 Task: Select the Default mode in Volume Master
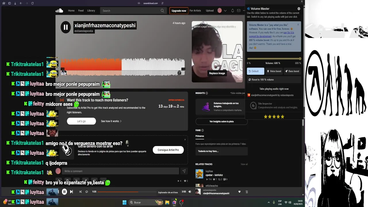click(256, 71)
